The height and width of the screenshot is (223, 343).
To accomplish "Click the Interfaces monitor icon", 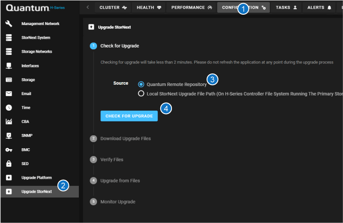I will [8, 66].
